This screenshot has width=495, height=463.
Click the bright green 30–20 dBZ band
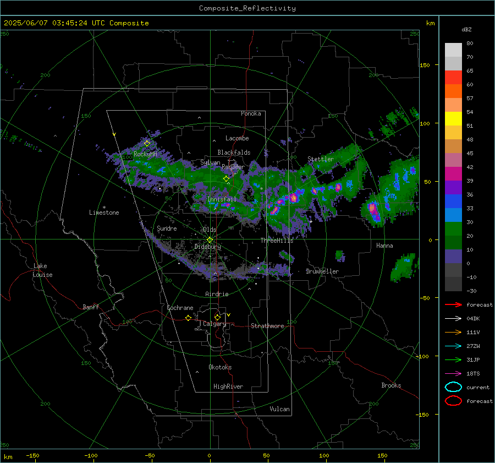453,229
